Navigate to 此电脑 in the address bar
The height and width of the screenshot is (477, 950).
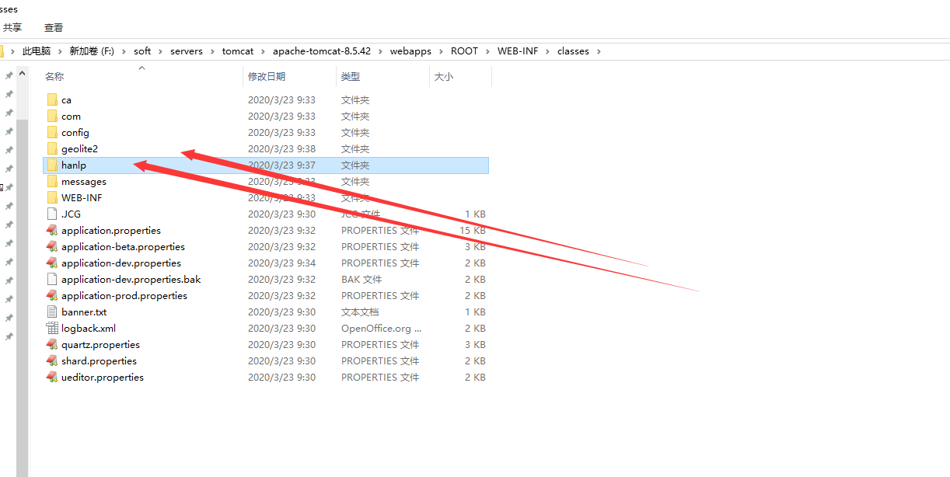click(37, 51)
